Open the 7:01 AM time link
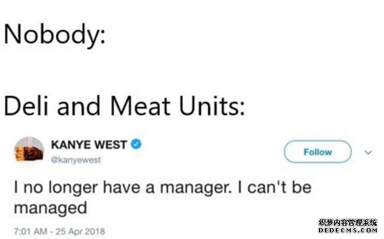The height and width of the screenshot is (239, 384). (x=31, y=231)
